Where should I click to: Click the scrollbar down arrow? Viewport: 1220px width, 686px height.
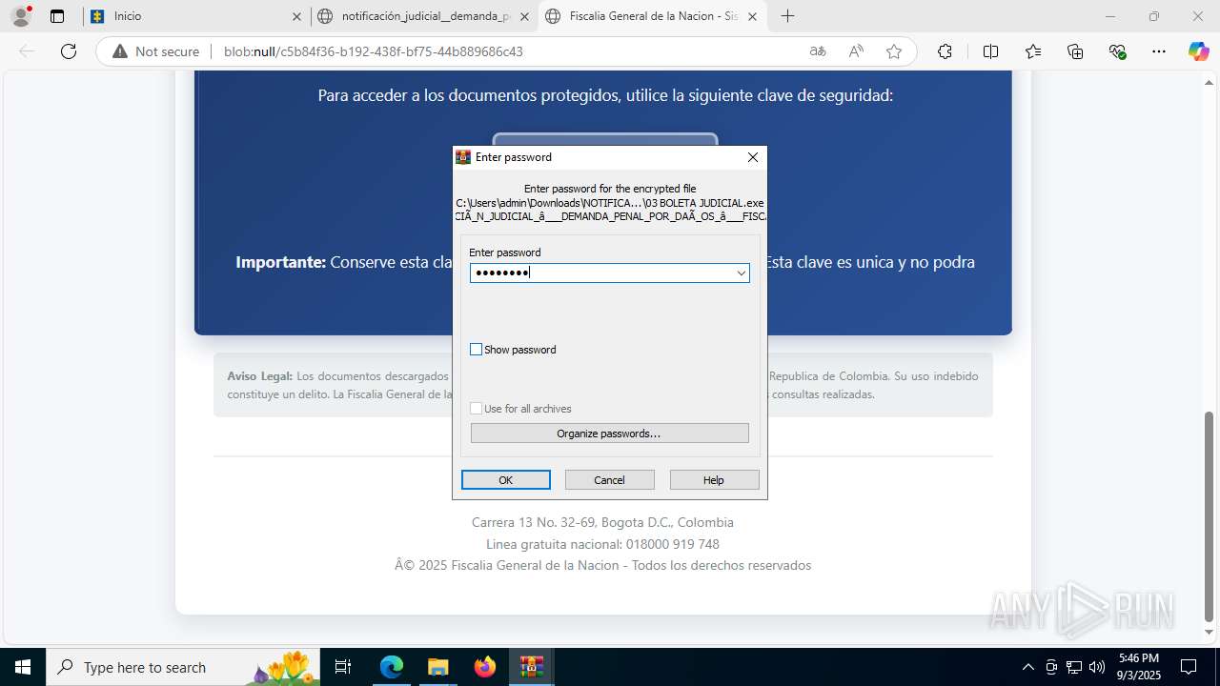[1210, 633]
